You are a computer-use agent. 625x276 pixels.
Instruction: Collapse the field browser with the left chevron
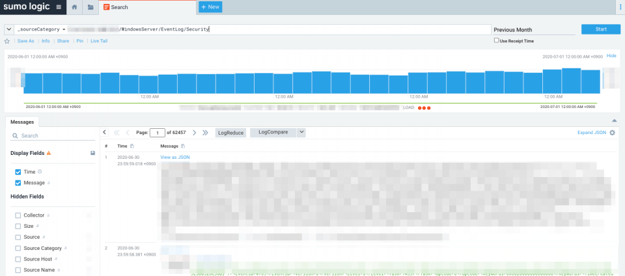pos(104,132)
